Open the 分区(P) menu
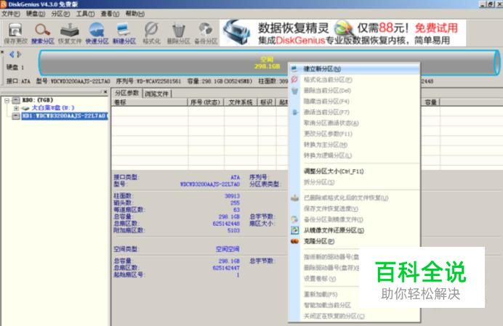Image resolution: width=503 pixels, height=326 pixels. point(60,14)
